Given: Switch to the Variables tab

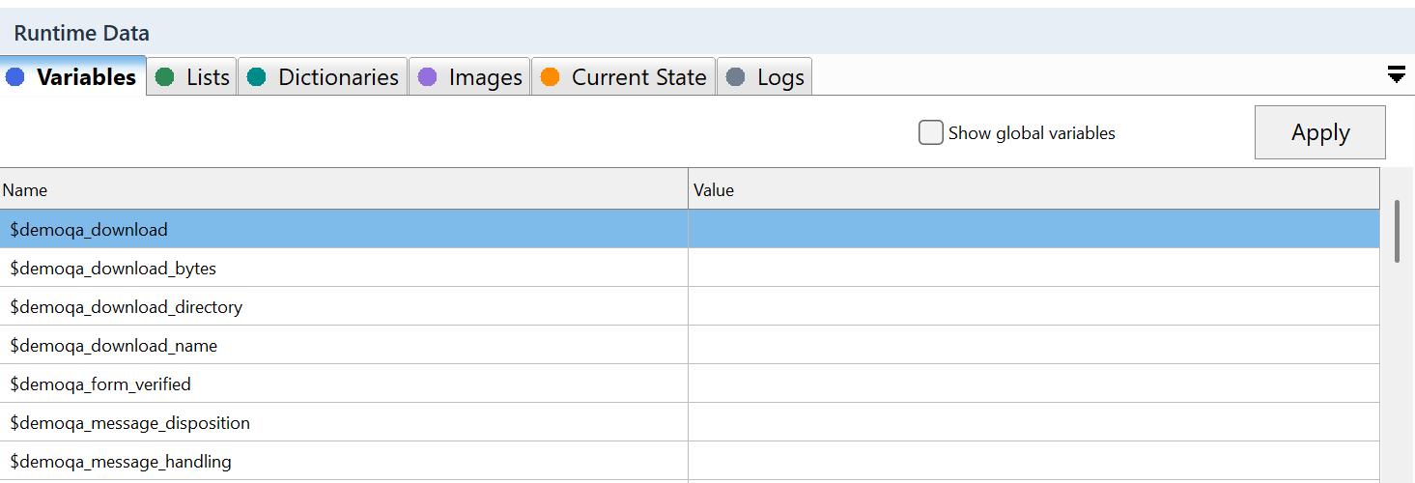Looking at the screenshot, I should pos(73,76).
